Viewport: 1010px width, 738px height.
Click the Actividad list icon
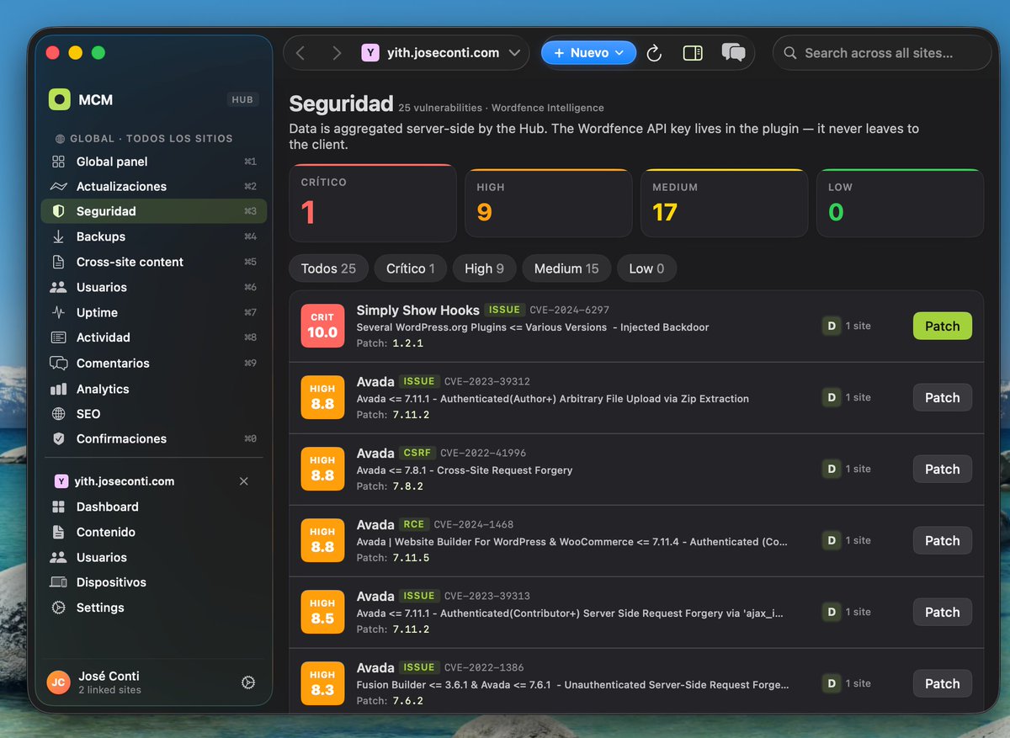58,337
